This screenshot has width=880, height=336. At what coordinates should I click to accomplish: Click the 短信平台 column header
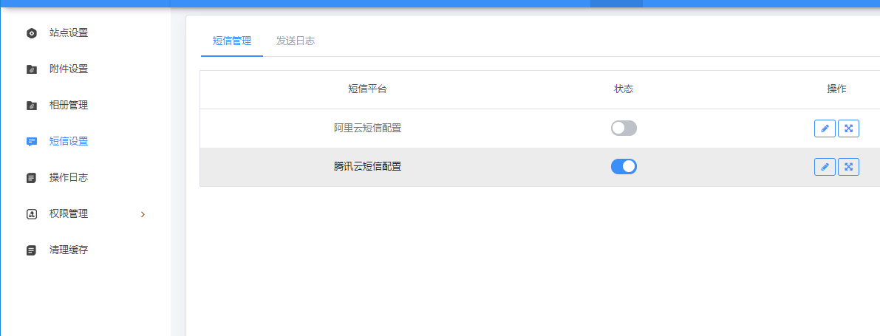368,89
